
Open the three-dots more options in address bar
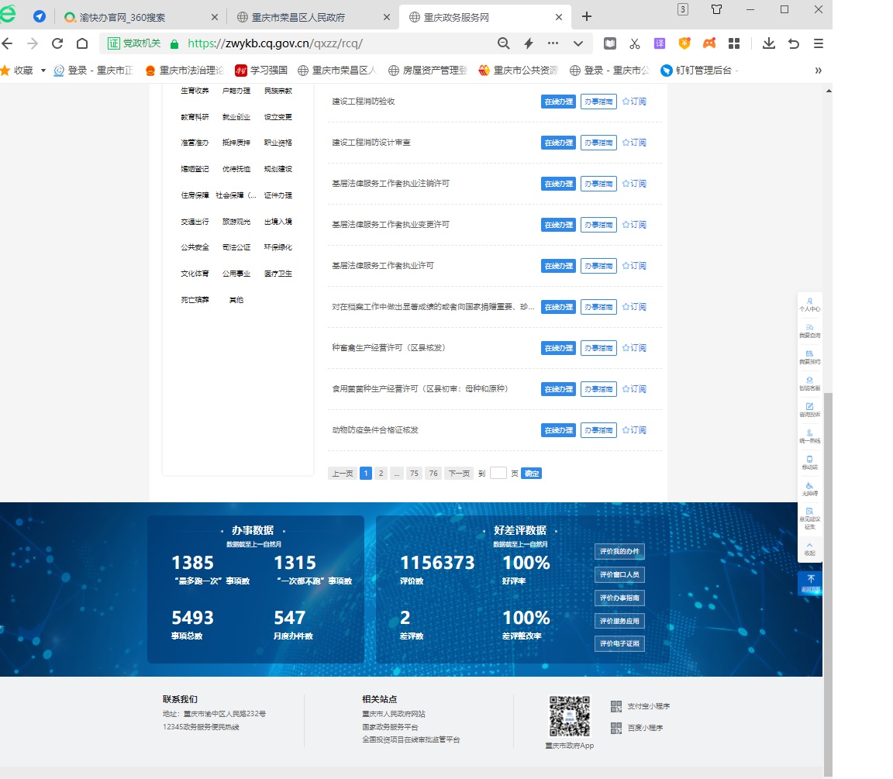click(x=553, y=43)
